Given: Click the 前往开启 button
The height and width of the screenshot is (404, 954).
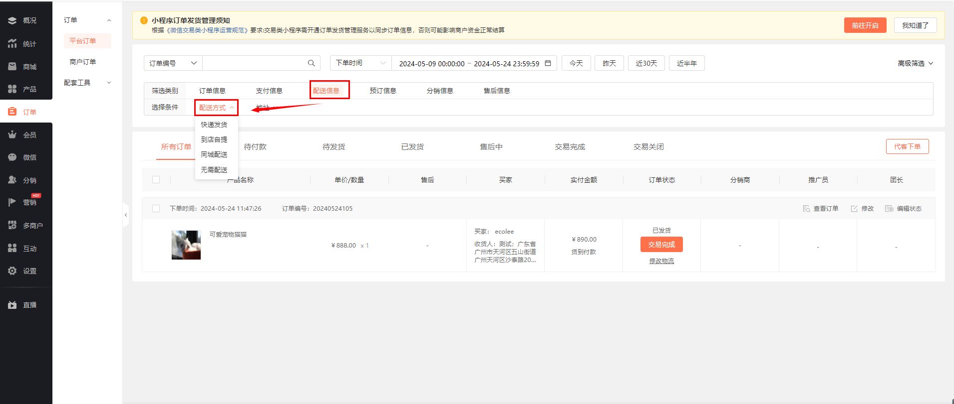Looking at the screenshot, I should [x=865, y=25].
